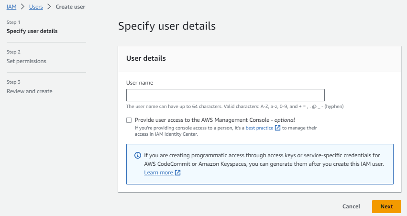Select Step 2 Set permissions
This screenshot has width=407, height=216.
point(26,61)
